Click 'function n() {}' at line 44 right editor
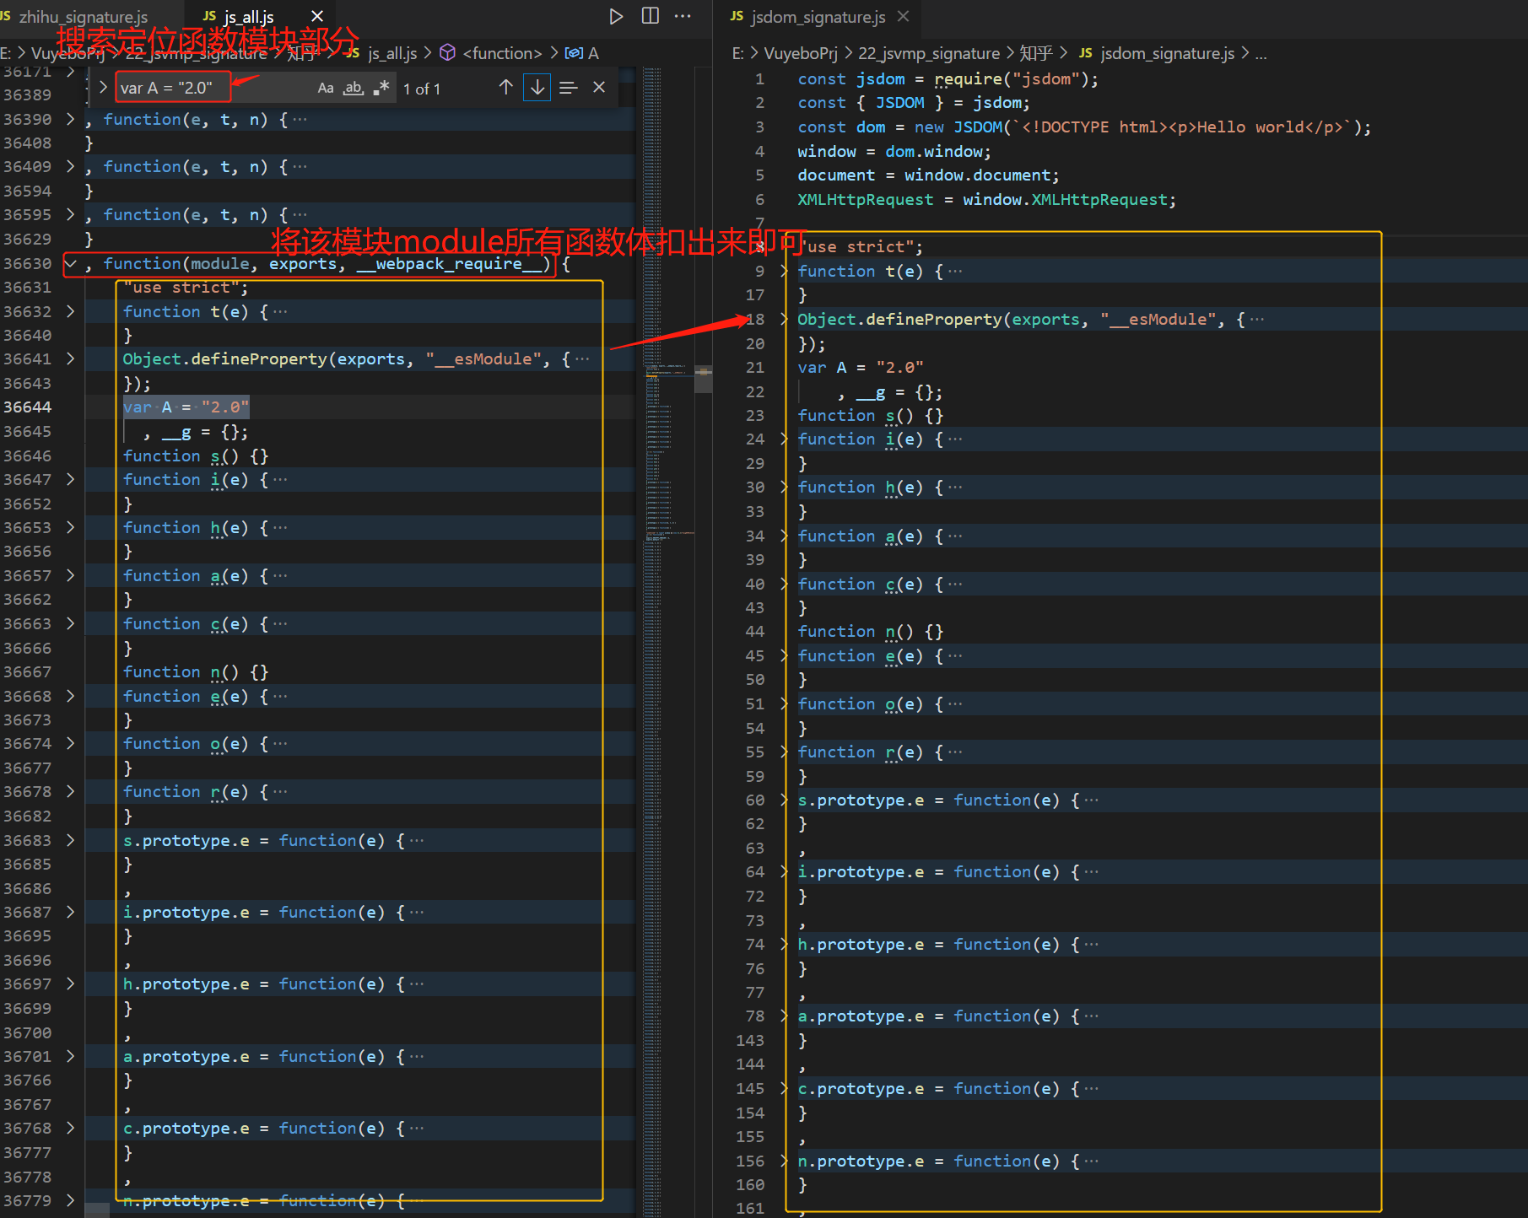The image size is (1528, 1218). (871, 631)
